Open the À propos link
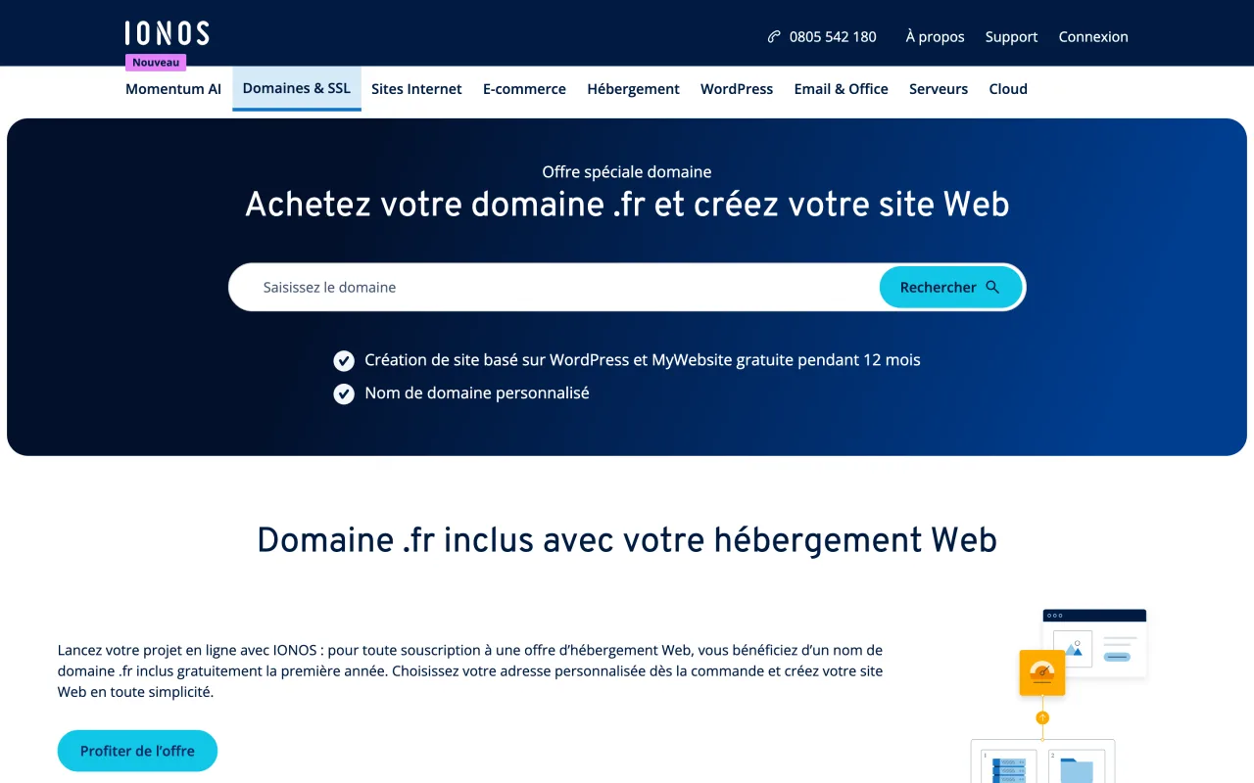 (x=935, y=37)
